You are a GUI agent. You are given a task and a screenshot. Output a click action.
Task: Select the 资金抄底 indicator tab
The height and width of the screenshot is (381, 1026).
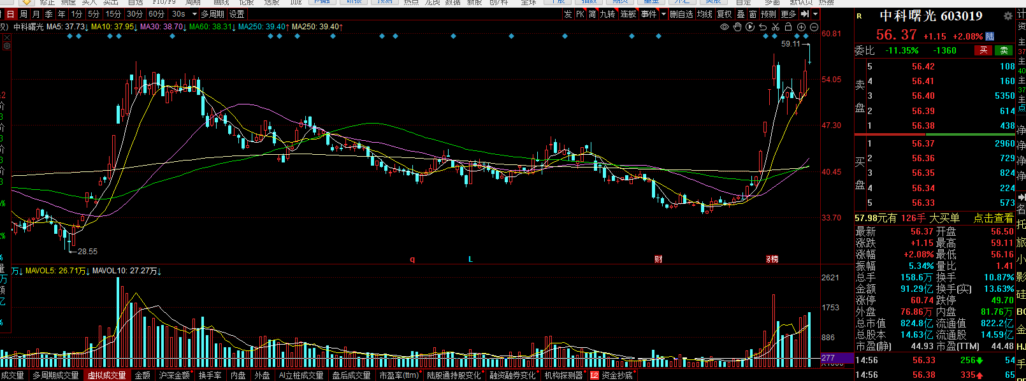612,375
